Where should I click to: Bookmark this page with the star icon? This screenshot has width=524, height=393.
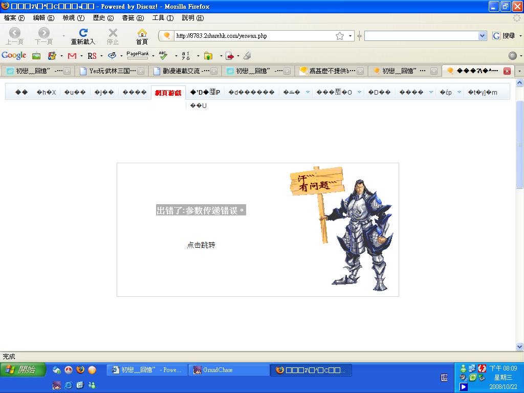pyautogui.click(x=340, y=36)
